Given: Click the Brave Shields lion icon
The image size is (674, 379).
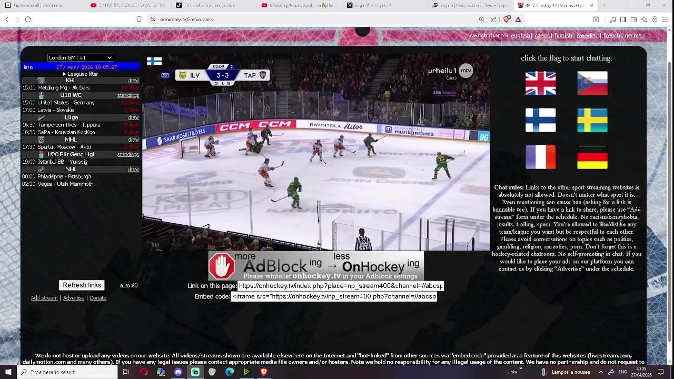Looking at the screenshot, I should tap(507, 19).
